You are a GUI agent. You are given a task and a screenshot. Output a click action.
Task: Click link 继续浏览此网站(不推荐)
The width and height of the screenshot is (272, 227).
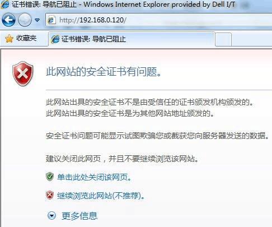(101, 196)
